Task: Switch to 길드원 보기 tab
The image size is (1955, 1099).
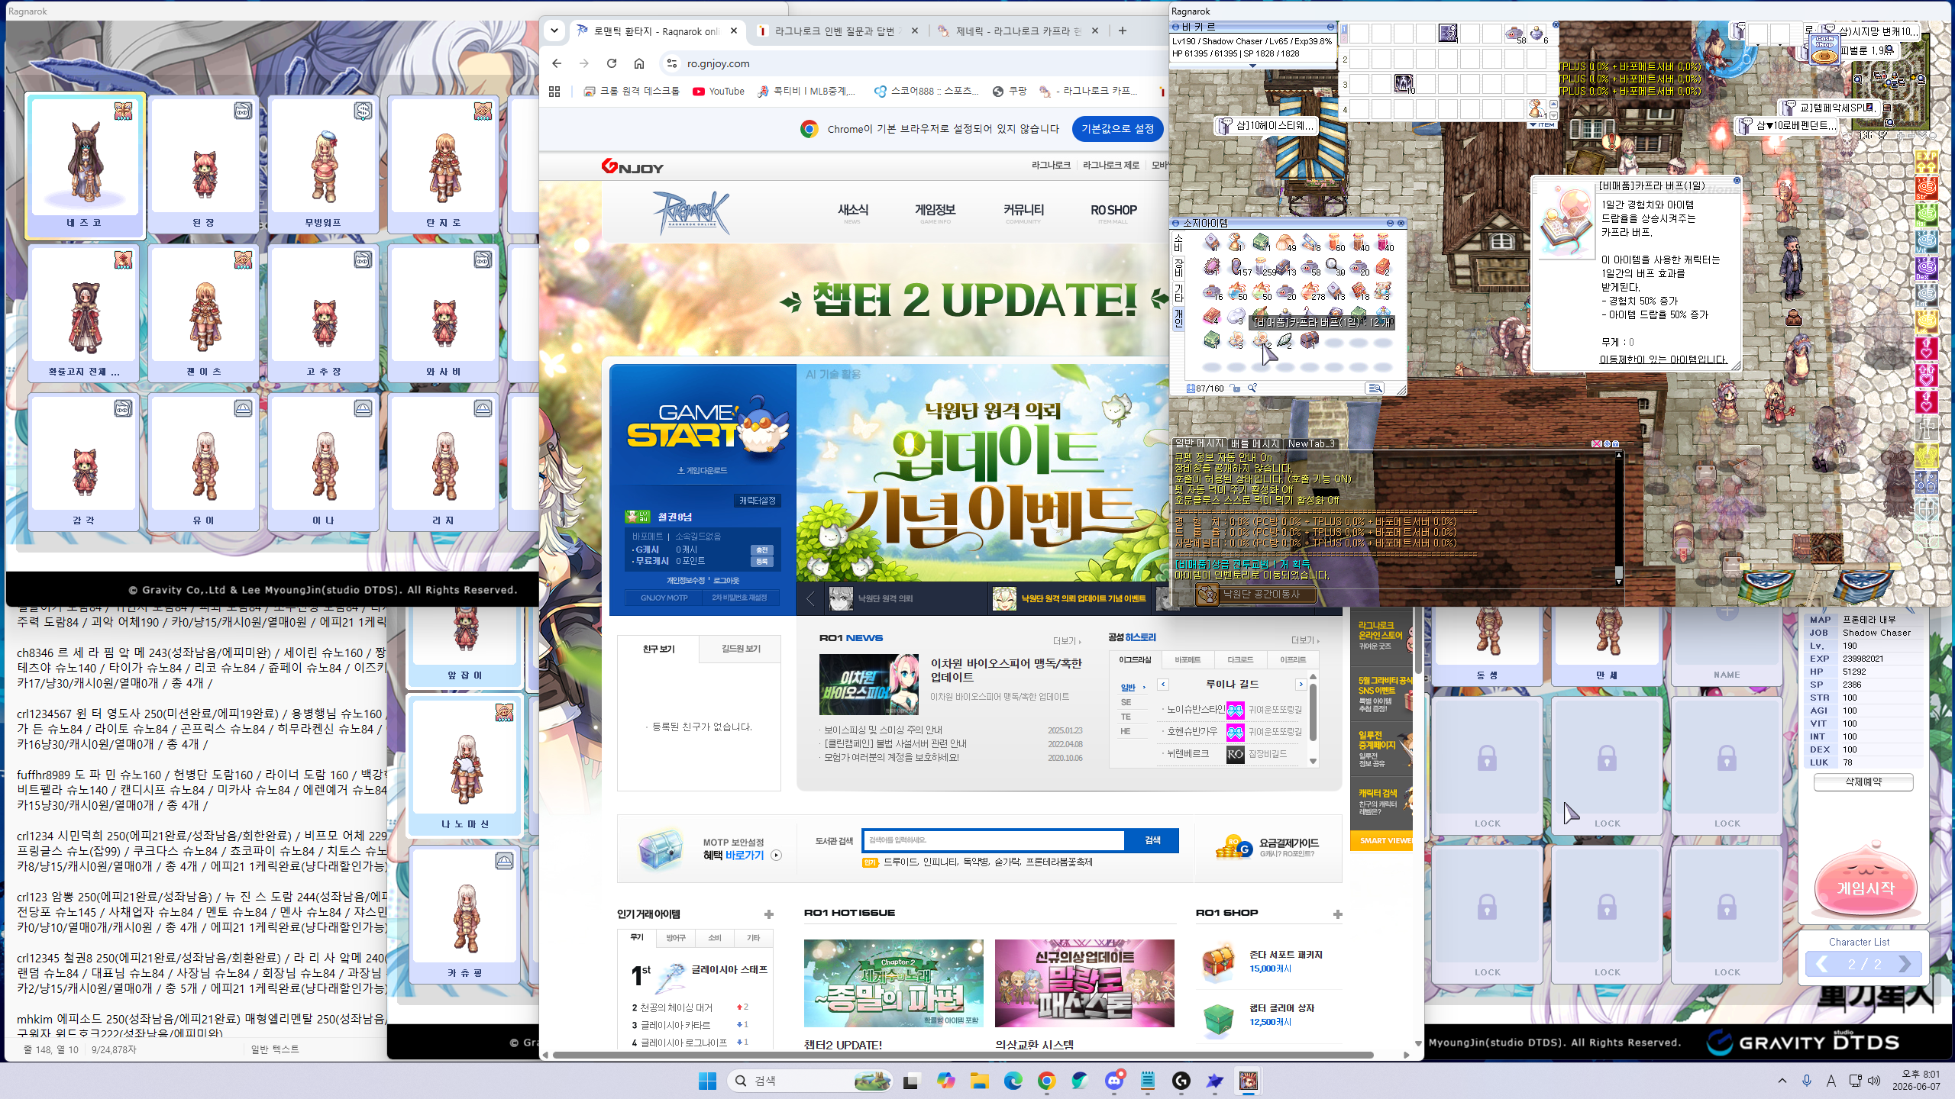Action: point(741,649)
